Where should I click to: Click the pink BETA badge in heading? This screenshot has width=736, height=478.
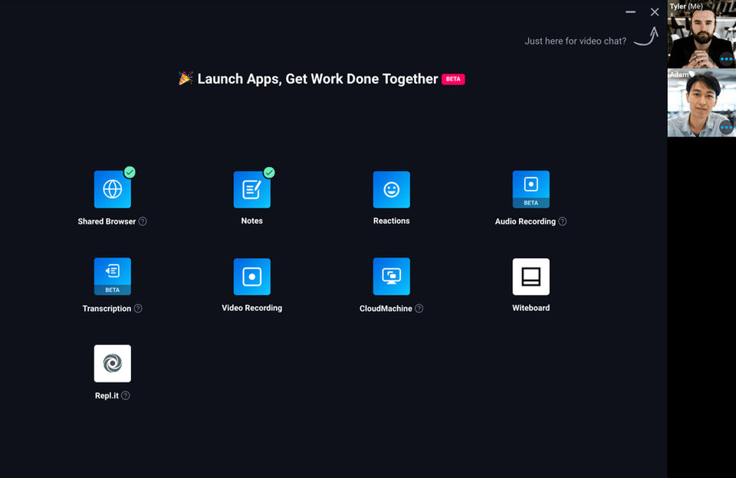[453, 79]
